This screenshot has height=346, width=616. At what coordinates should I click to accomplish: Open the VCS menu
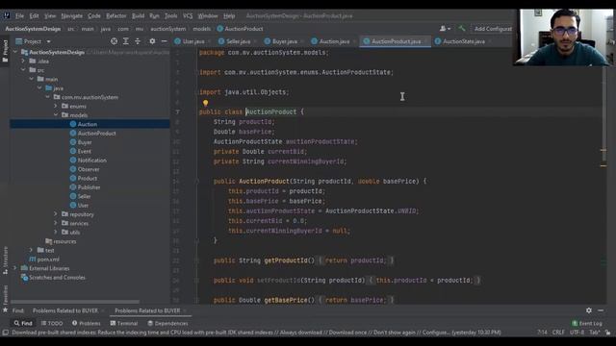coord(188,16)
